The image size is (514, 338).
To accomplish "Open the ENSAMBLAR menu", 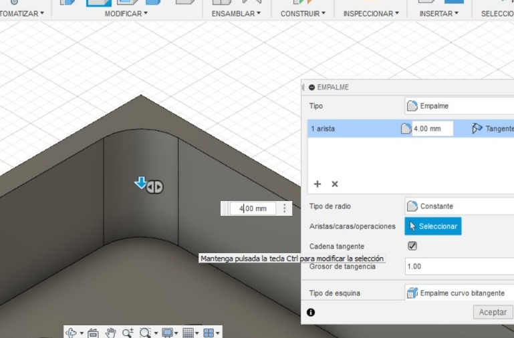I will point(236,13).
